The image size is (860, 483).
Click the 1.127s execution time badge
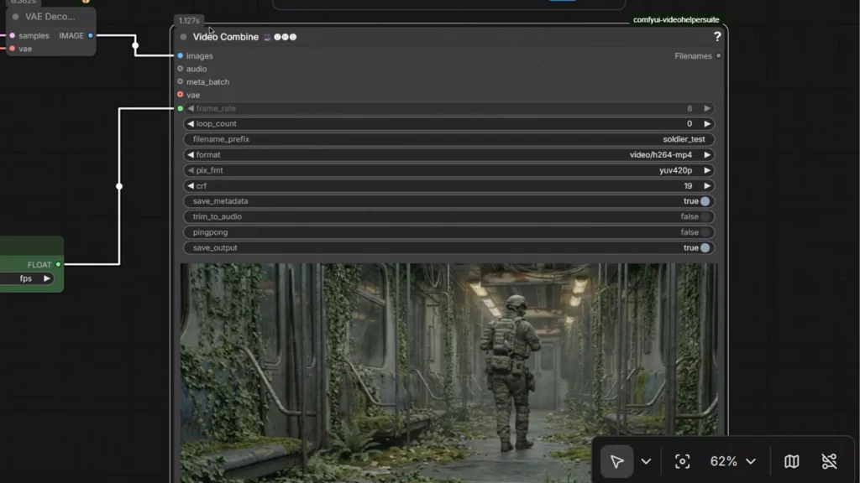coord(189,21)
